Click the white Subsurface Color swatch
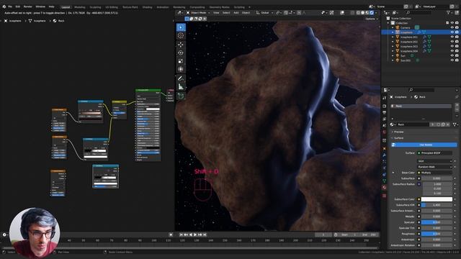Screen dimensions: 461x259 [437, 199]
